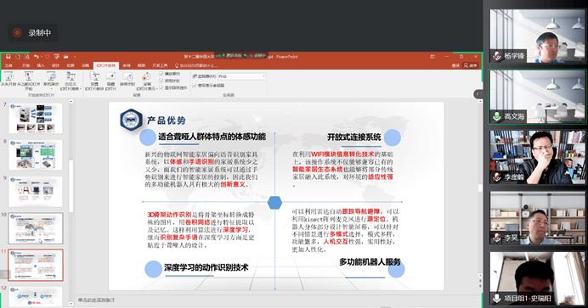The width and height of the screenshot is (588, 308).
Task: Click muted microphone icon beside 李昊
Action: click(x=497, y=238)
